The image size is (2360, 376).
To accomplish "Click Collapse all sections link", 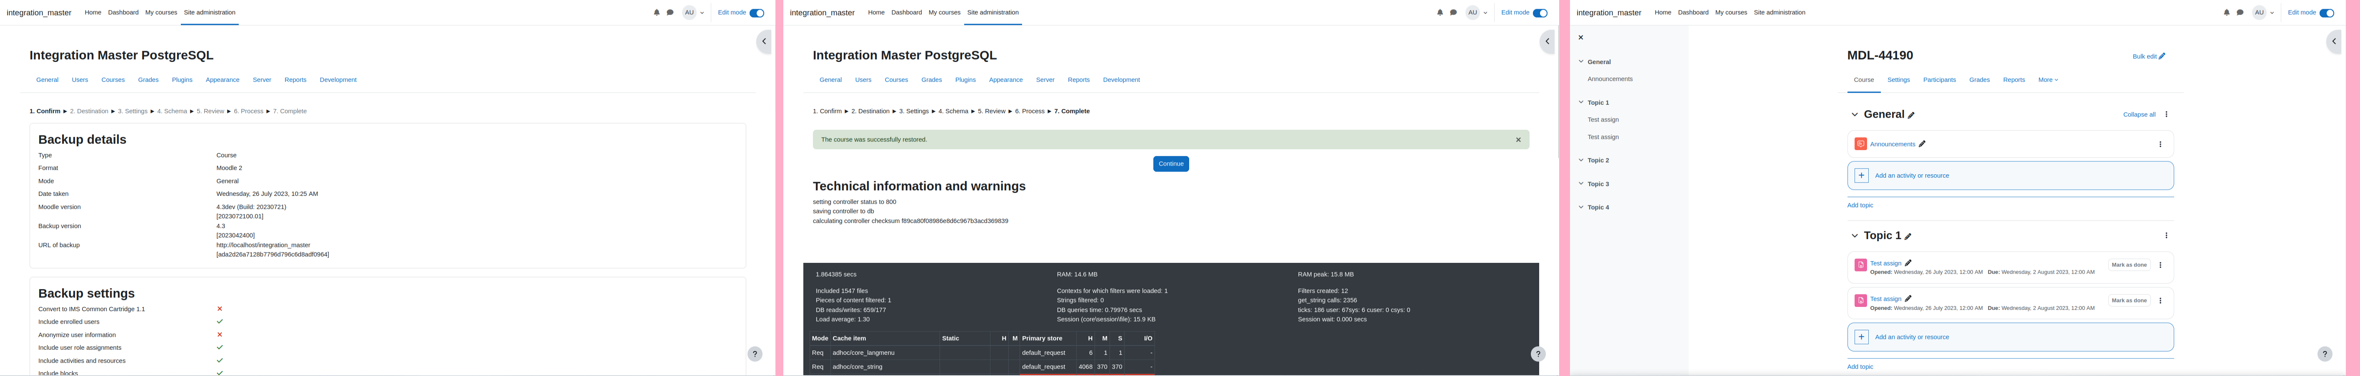I will pos(2139,114).
